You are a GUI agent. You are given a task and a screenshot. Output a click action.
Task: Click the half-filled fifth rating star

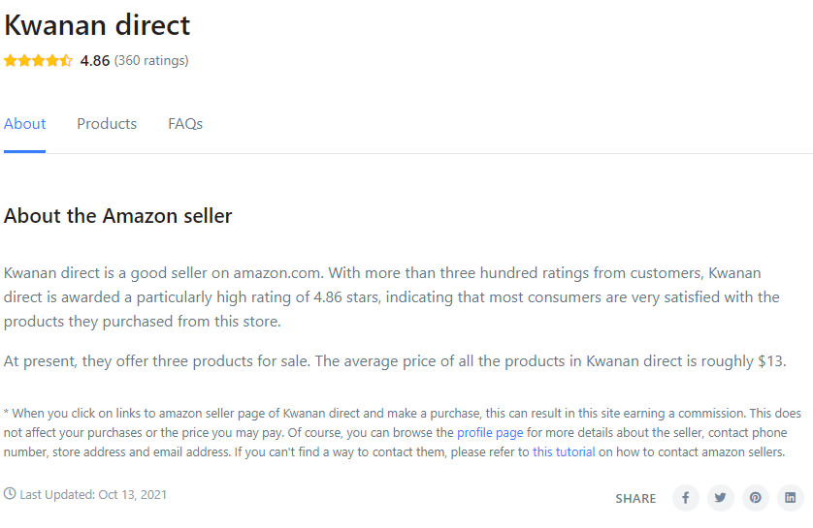pyautogui.click(x=66, y=61)
